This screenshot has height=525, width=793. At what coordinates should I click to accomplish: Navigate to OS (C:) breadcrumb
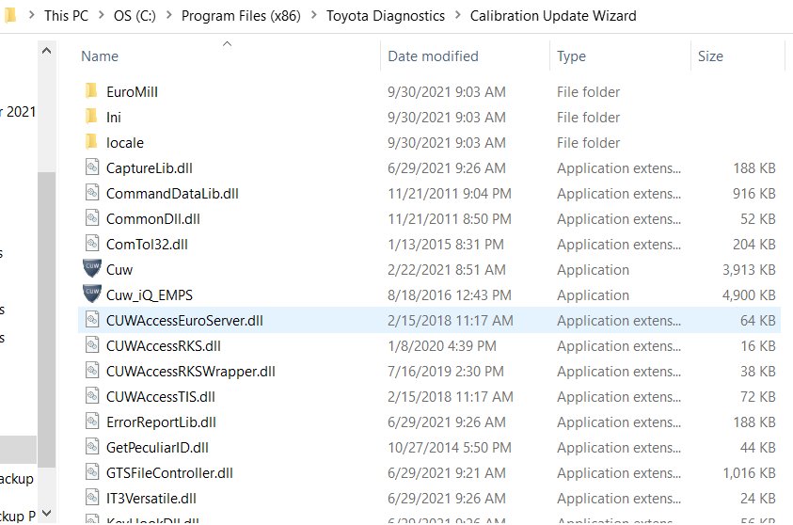135,16
